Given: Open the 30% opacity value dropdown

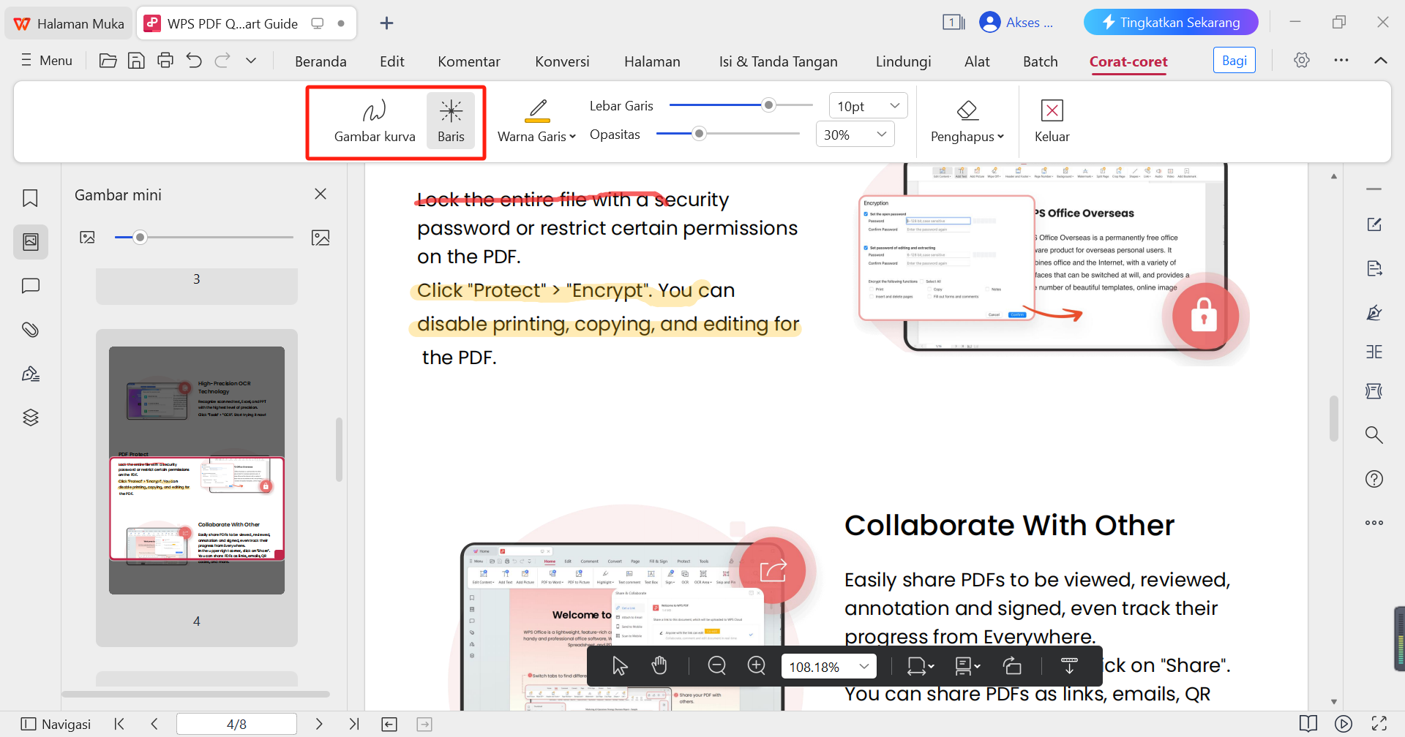Looking at the screenshot, I should click(x=854, y=134).
